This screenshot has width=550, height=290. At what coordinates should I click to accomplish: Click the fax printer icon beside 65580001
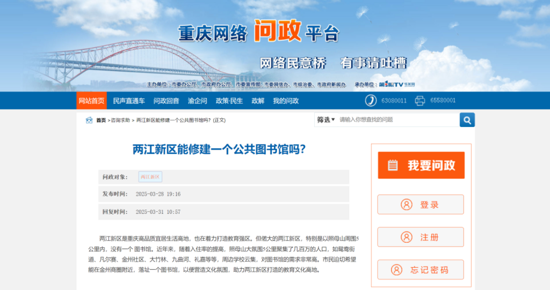(420, 100)
